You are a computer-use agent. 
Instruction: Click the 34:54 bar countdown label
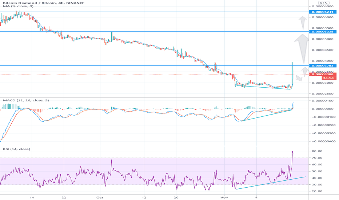(328, 78)
